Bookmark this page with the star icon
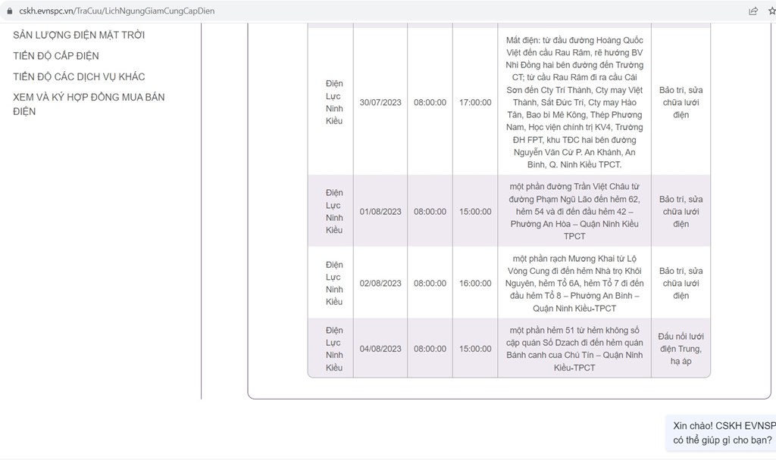The width and height of the screenshot is (776, 460). 771,11
